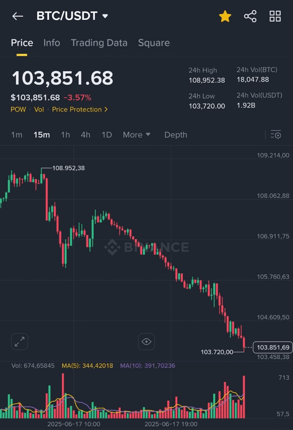Open the Depth chart view
Viewport: 293px width, 430px height.
176,135
